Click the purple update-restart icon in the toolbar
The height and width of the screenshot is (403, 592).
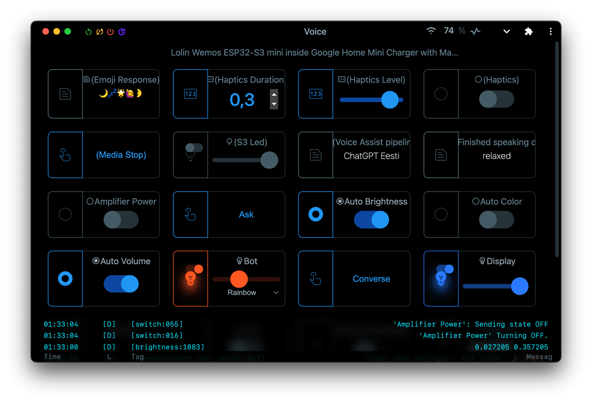[122, 31]
